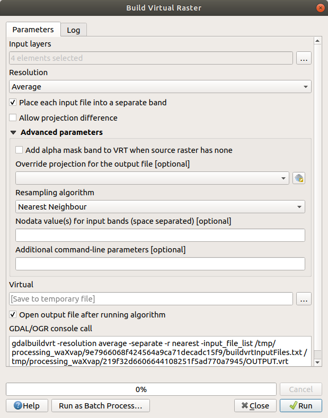Switch to the Log tab

point(73,30)
